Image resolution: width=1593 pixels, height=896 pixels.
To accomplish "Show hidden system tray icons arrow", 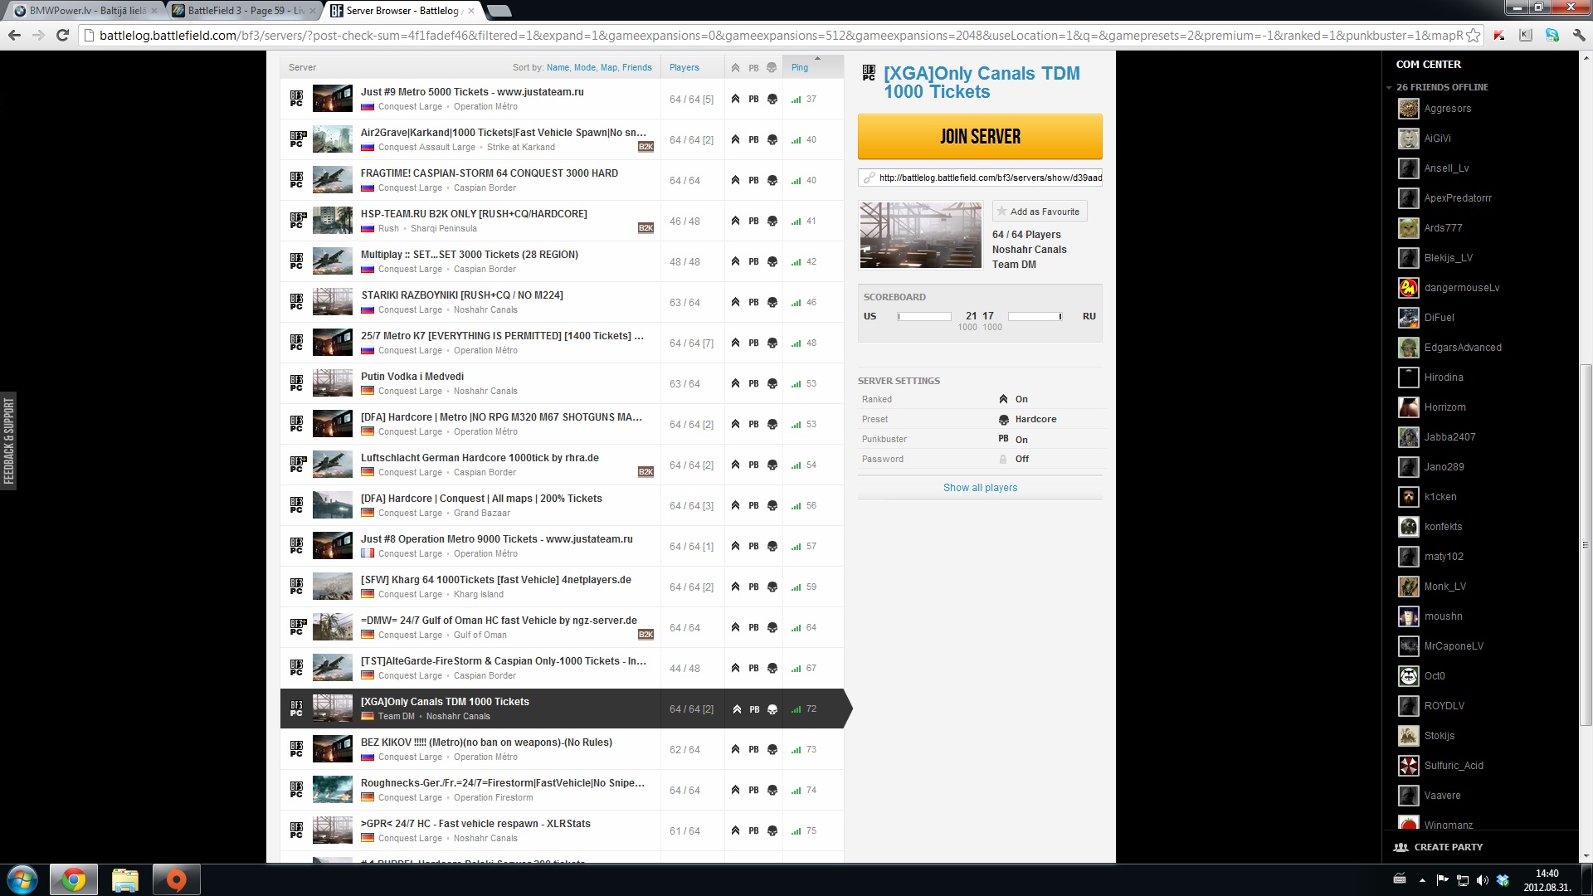I will coord(1422,880).
